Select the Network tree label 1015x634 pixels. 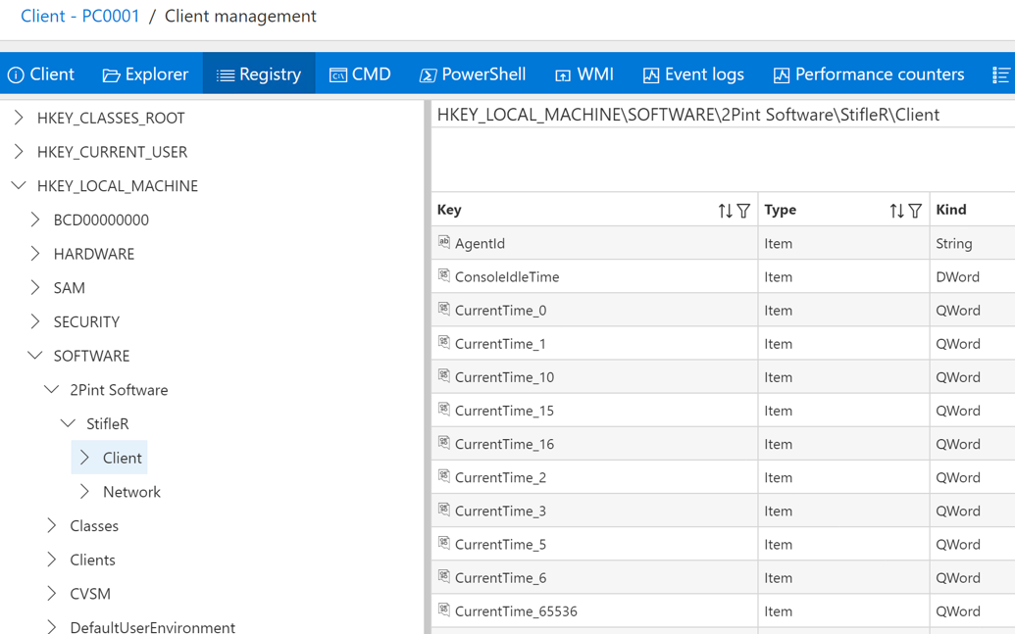pyautogui.click(x=131, y=492)
